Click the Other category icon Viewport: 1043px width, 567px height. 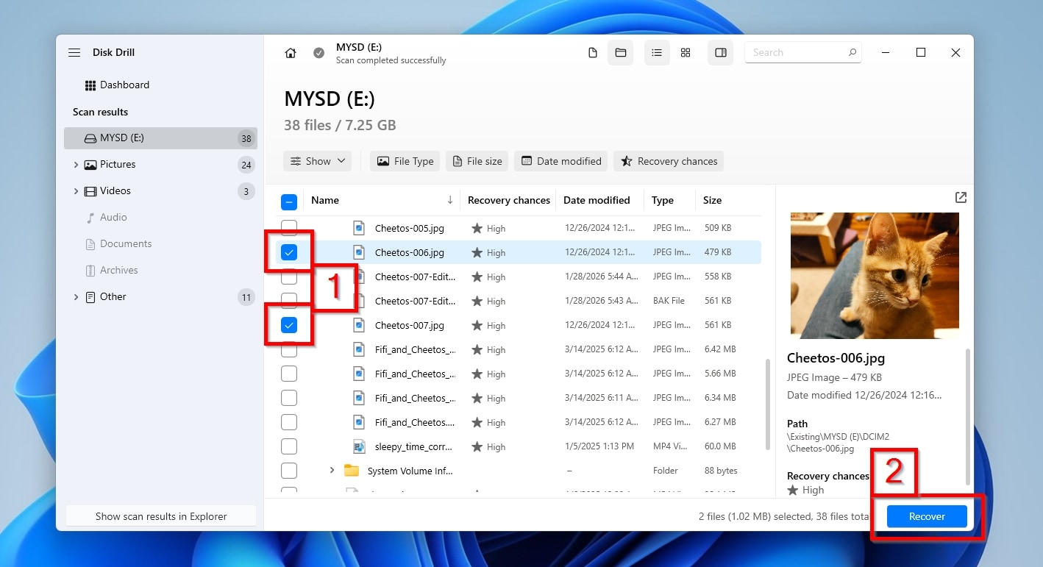pyautogui.click(x=90, y=297)
